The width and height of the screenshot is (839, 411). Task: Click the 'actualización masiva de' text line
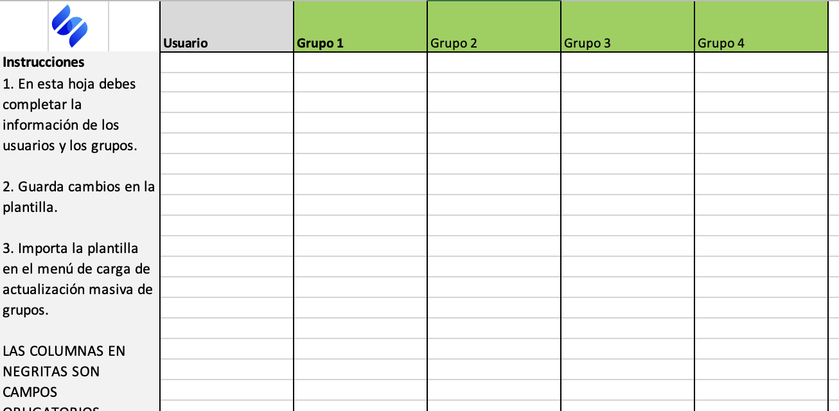78,290
